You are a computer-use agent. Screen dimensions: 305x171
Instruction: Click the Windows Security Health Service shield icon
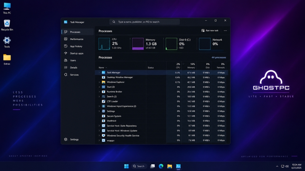pyautogui.click(x=103, y=136)
